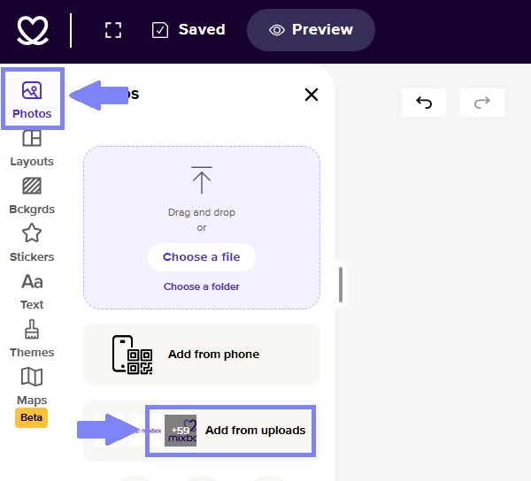
Task: Click Choose a folder link
Action: pyautogui.click(x=202, y=286)
